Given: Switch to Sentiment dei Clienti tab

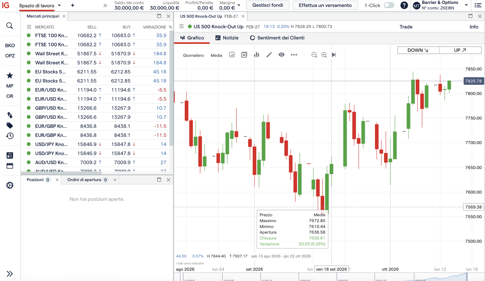Looking at the screenshot, I should pyautogui.click(x=277, y=38).
